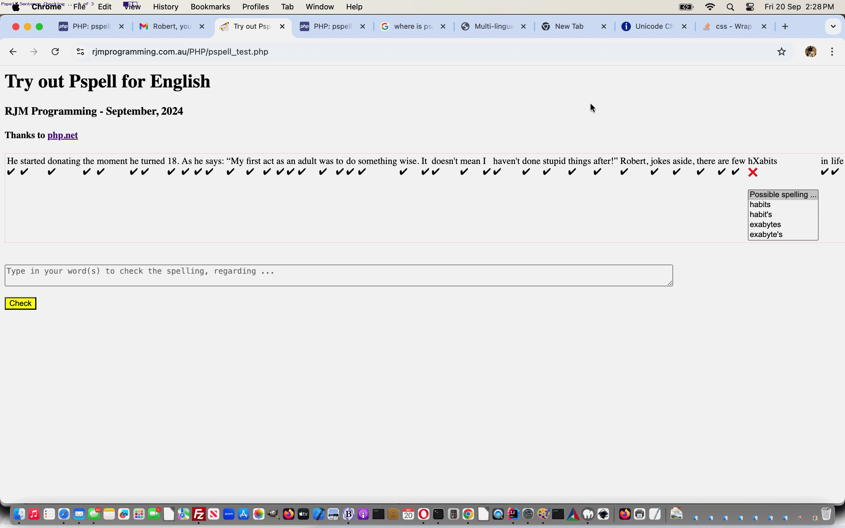Screen dimensions: 845x528
Task: Open the Bookmarks menu
Action: click(x=210, y=7)
